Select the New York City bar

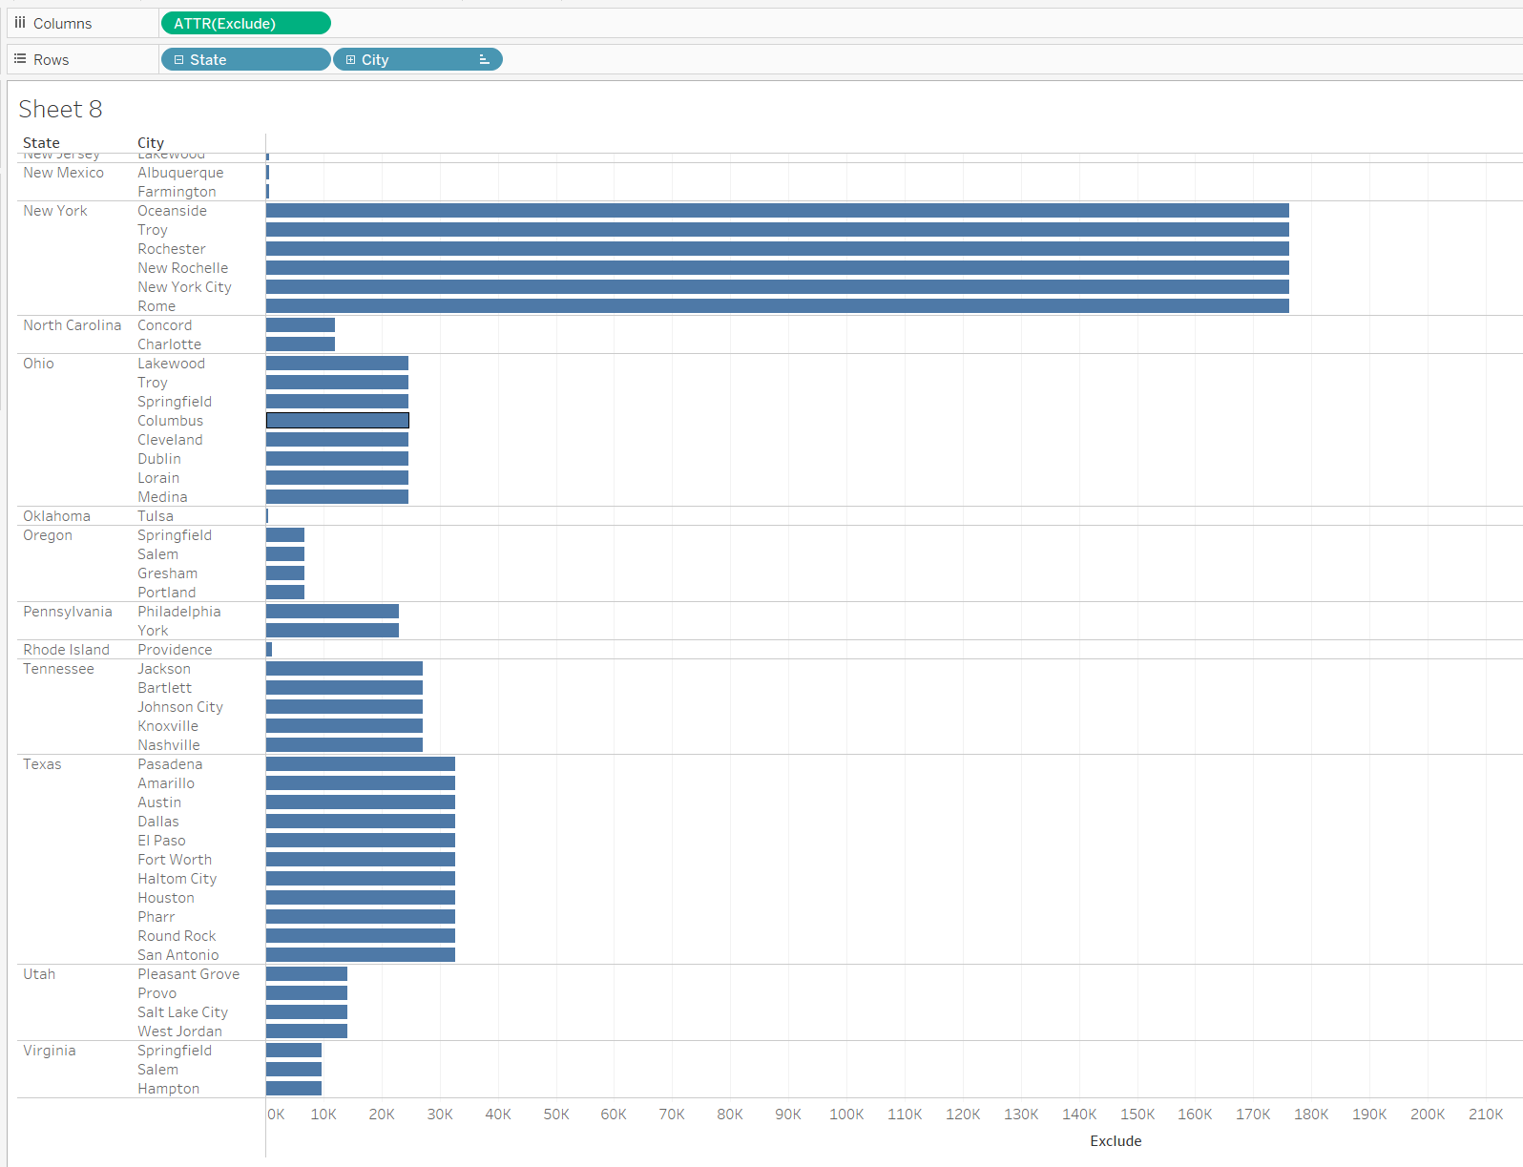[778, 287]
